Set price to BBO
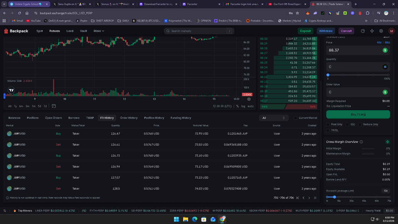398x224 pixels. (x=387, y=42)
